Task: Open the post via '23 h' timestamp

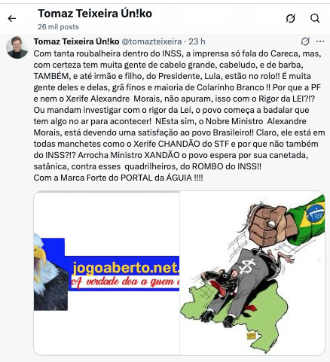Action: coord(197,41)
